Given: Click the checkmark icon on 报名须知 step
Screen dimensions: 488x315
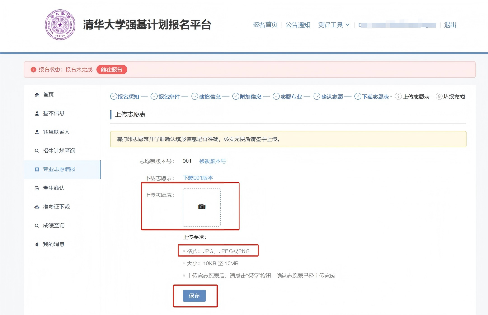Looking at the screenshot, I should click(x=113, y=96).
